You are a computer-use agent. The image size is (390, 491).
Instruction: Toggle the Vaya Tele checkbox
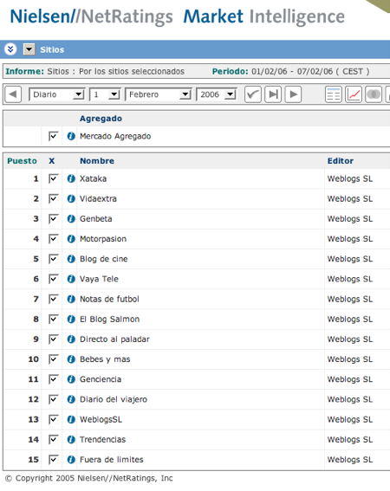point(53,279)
